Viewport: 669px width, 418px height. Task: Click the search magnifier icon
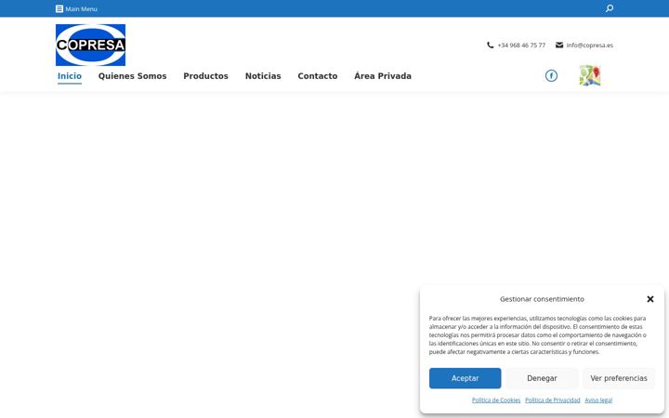tap(610, 8)
